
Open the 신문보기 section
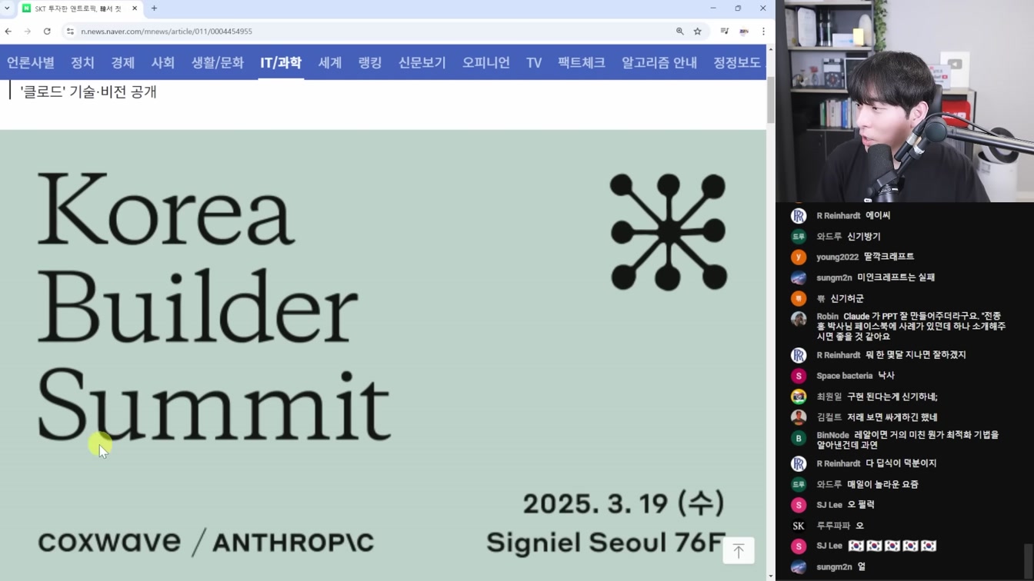tap(422, 63)
